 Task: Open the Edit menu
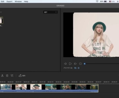click(x=2, y=2)
